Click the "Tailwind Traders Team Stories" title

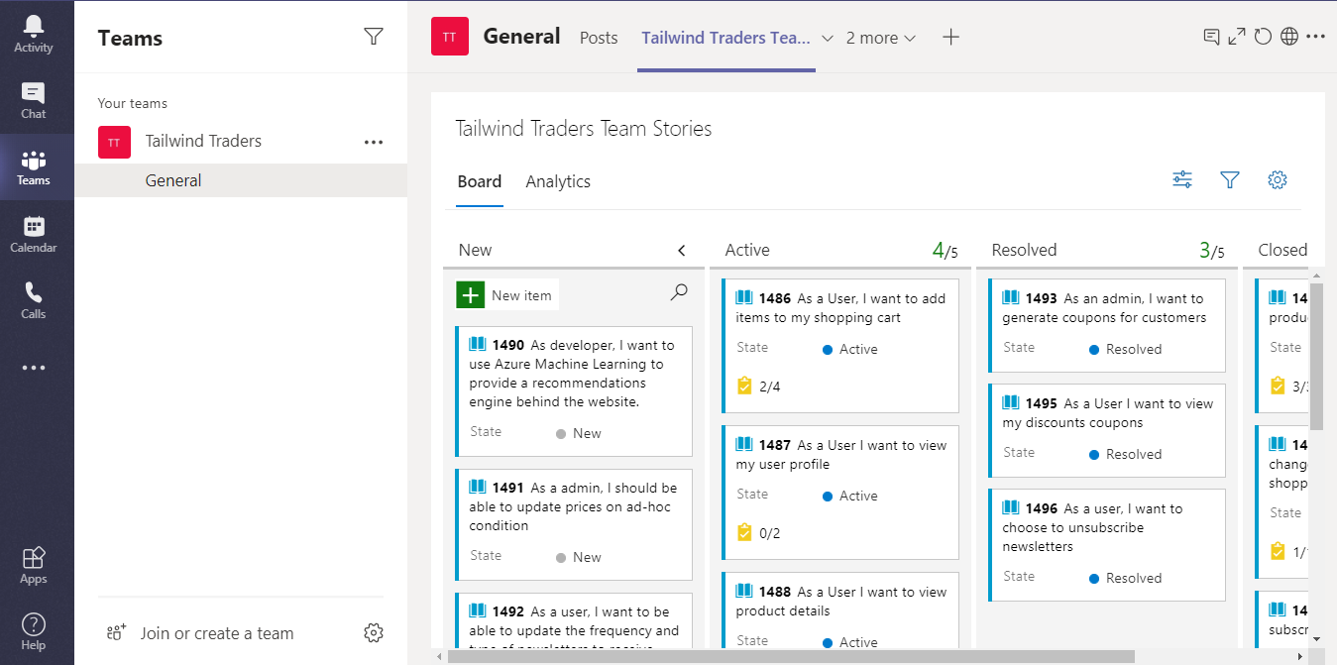point(584,129)
